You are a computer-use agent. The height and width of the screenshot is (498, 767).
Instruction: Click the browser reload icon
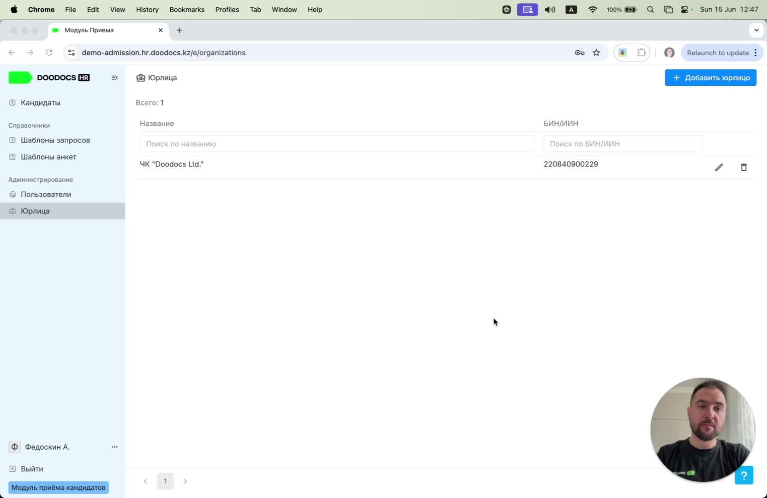coord(49,53)
